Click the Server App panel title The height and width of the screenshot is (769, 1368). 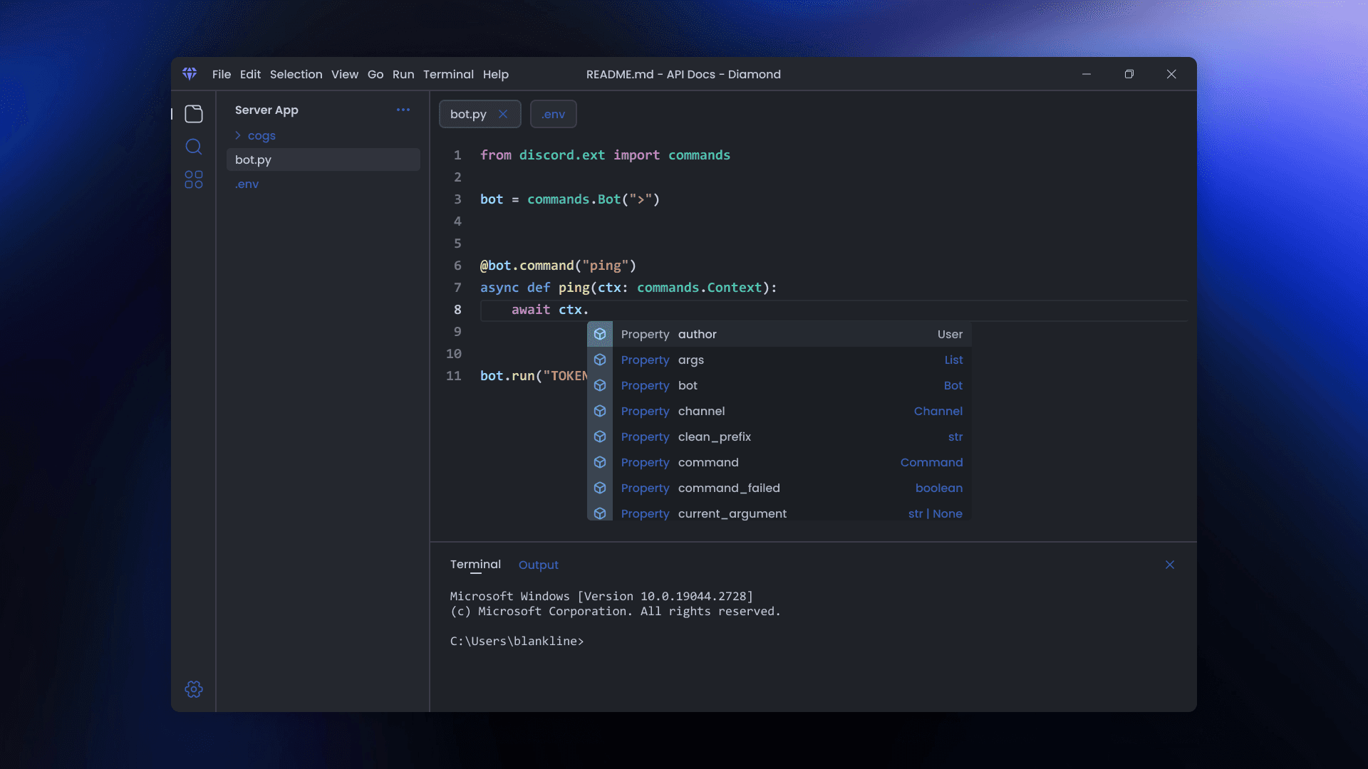pyautogui.click(x=266, y=110)
